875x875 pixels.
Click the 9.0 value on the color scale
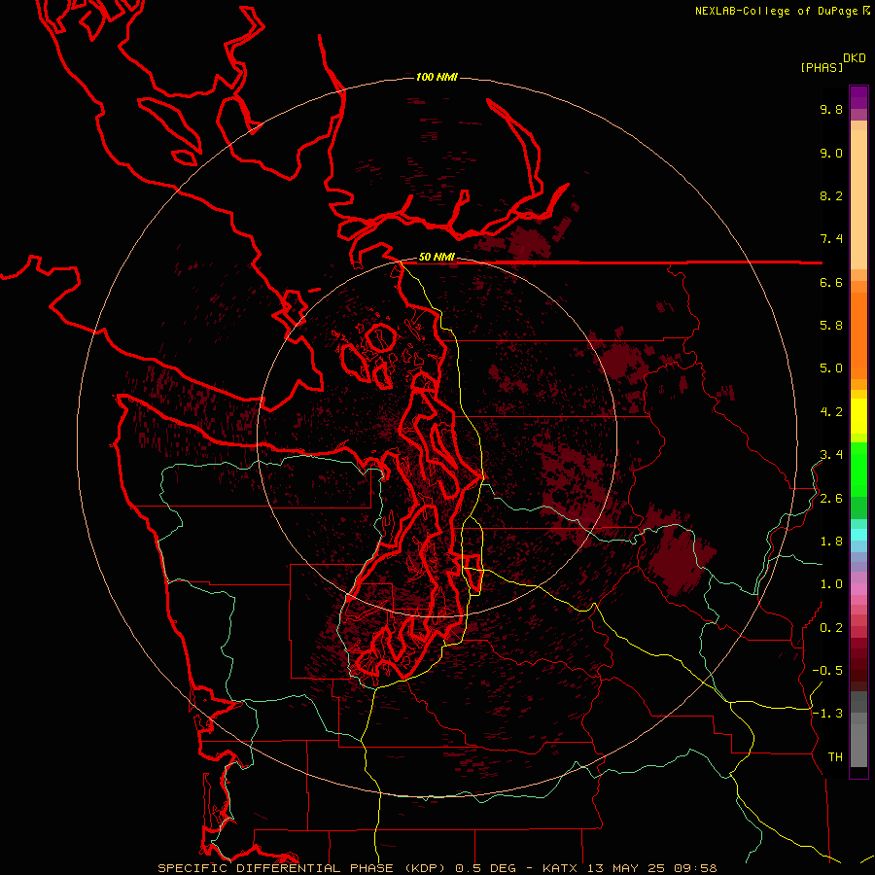point(831,153)
